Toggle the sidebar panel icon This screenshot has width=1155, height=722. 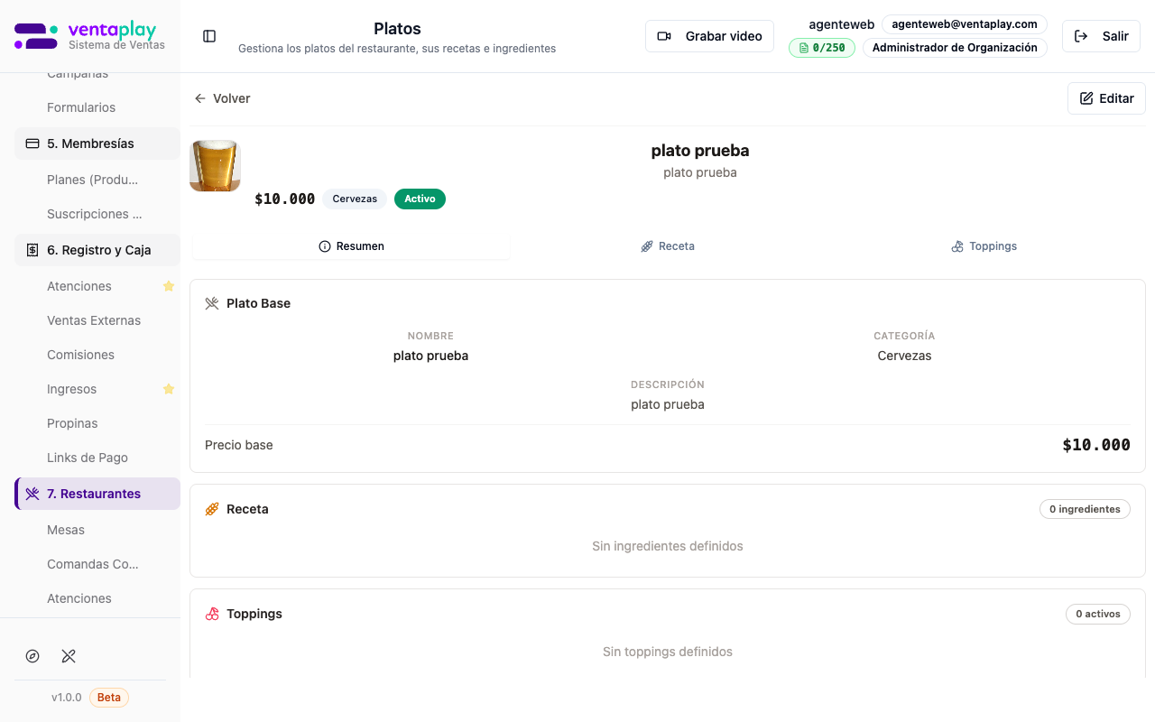click(209, 36)
